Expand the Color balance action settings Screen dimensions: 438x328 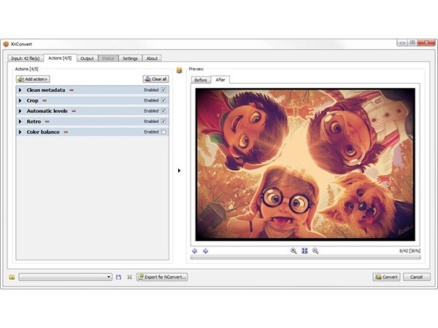point(20,132)
